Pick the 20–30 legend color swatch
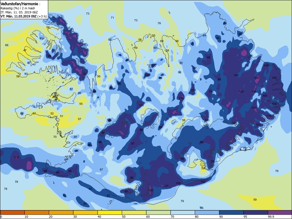Image resolution: width=292 pixels, height=219 pixels. [x=61, y=213]
